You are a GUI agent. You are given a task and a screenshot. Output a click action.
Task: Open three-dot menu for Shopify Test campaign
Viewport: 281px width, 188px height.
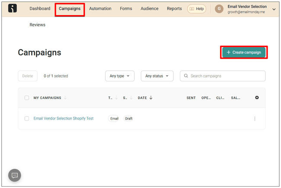(255, 119)
